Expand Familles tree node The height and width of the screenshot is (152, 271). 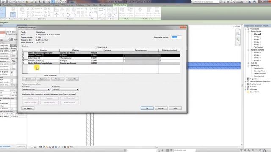[x=246, y=87]
